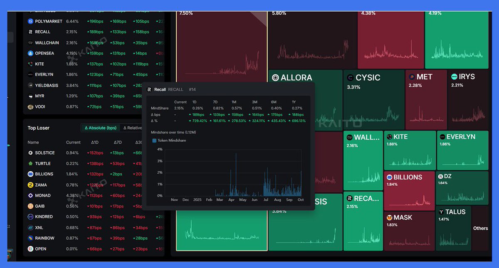
Task: Click the Kite icon in gainers list
Action: 30,64
